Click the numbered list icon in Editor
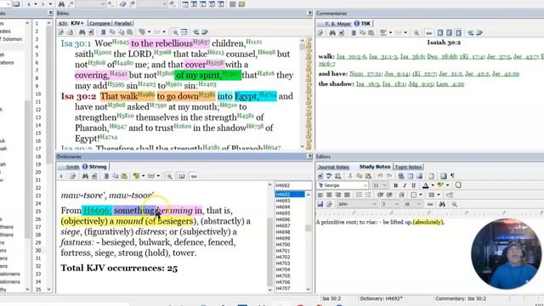The height and width of the screenshot is (306, 544). tap(359, 195)
